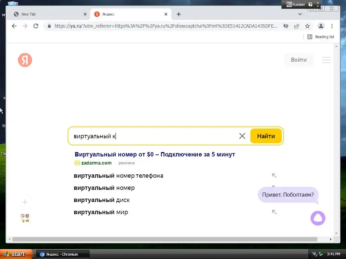Click the horizontal scrollbar of the page
This screenshot has height=259, width=346.
165,239
